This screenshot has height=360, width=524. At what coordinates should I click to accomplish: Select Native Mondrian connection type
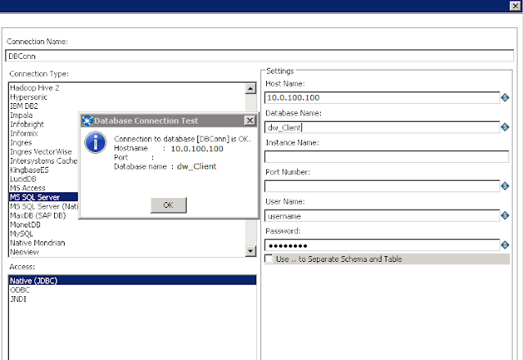[x=38, y=243]
